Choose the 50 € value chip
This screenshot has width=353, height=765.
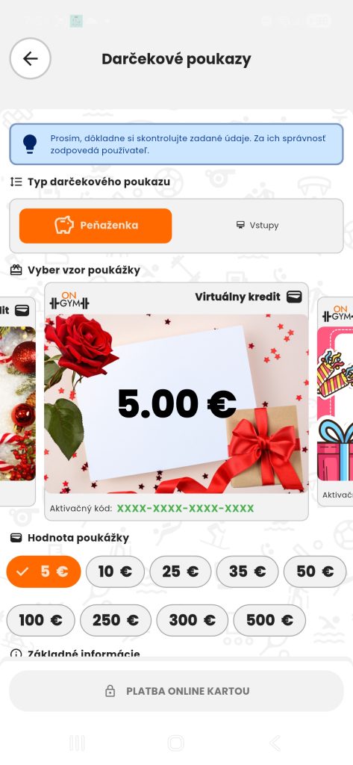pos(315,572)
